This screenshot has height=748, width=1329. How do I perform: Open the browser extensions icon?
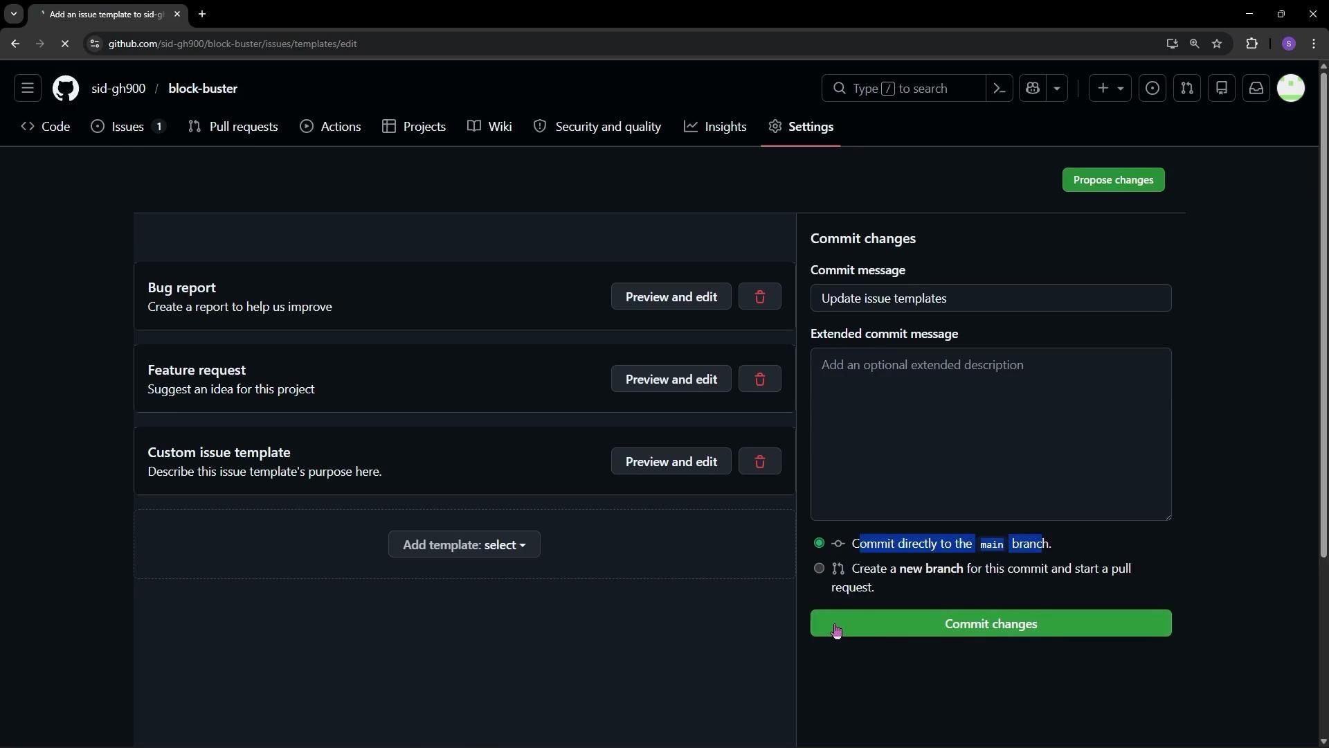1252,44
